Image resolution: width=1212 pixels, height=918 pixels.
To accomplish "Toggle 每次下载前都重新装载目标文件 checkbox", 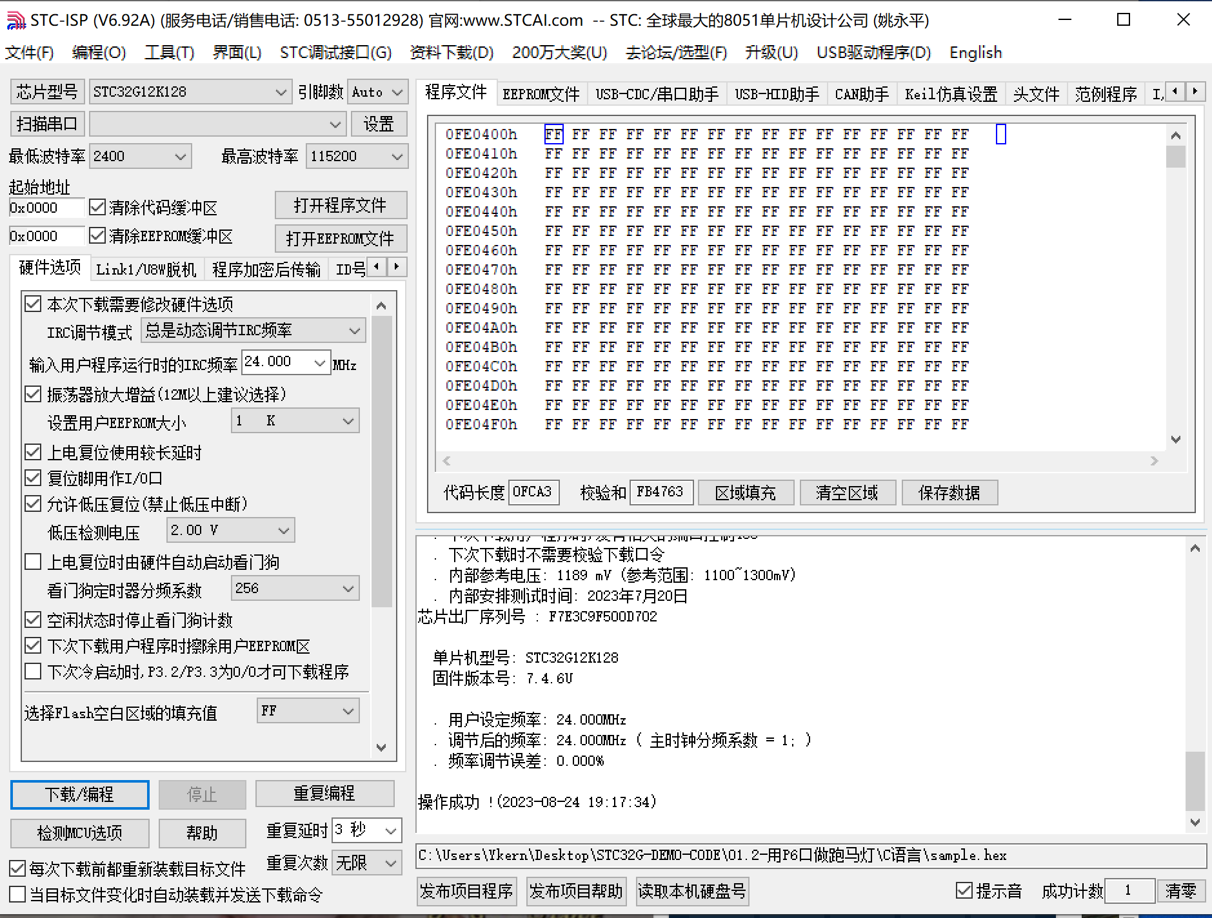I will tap(17, 868).
